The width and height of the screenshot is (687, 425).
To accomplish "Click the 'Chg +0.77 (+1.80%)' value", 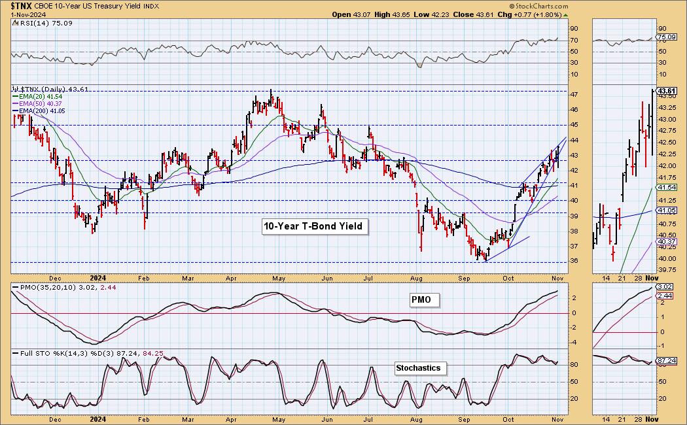I will tap(530, 14).
